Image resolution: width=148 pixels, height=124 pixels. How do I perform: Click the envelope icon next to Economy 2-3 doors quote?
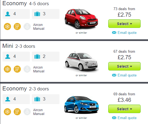point(114,118)
